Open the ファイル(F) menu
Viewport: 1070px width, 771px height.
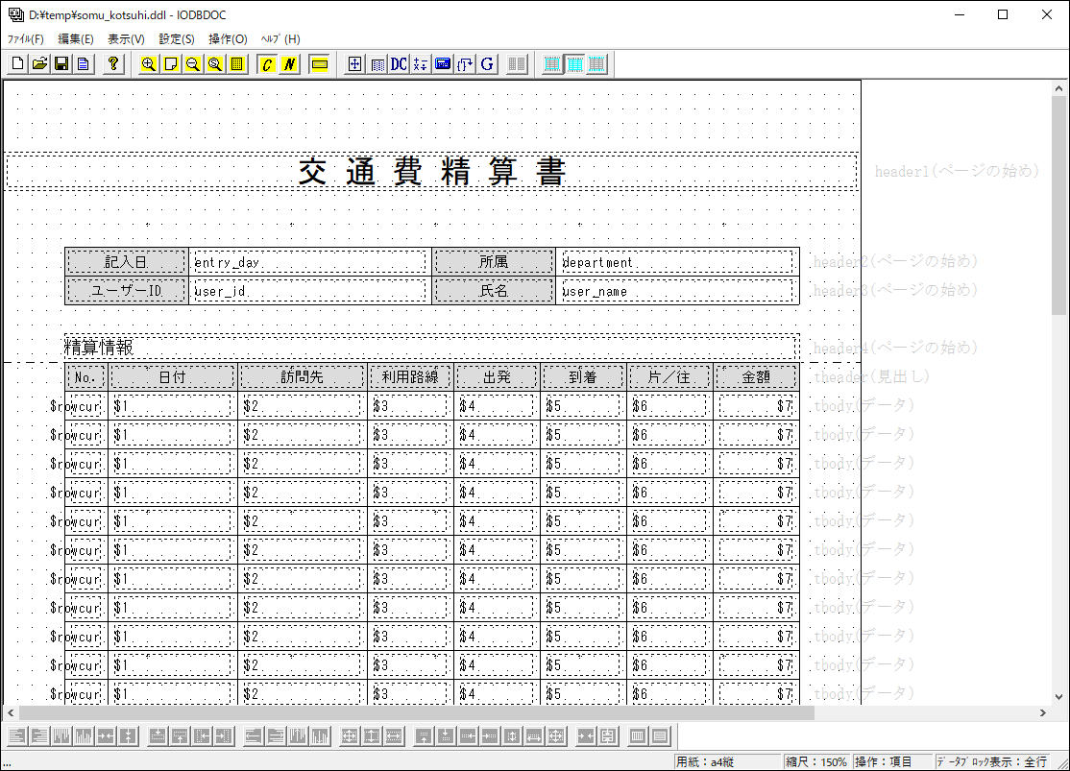point(26,39)
